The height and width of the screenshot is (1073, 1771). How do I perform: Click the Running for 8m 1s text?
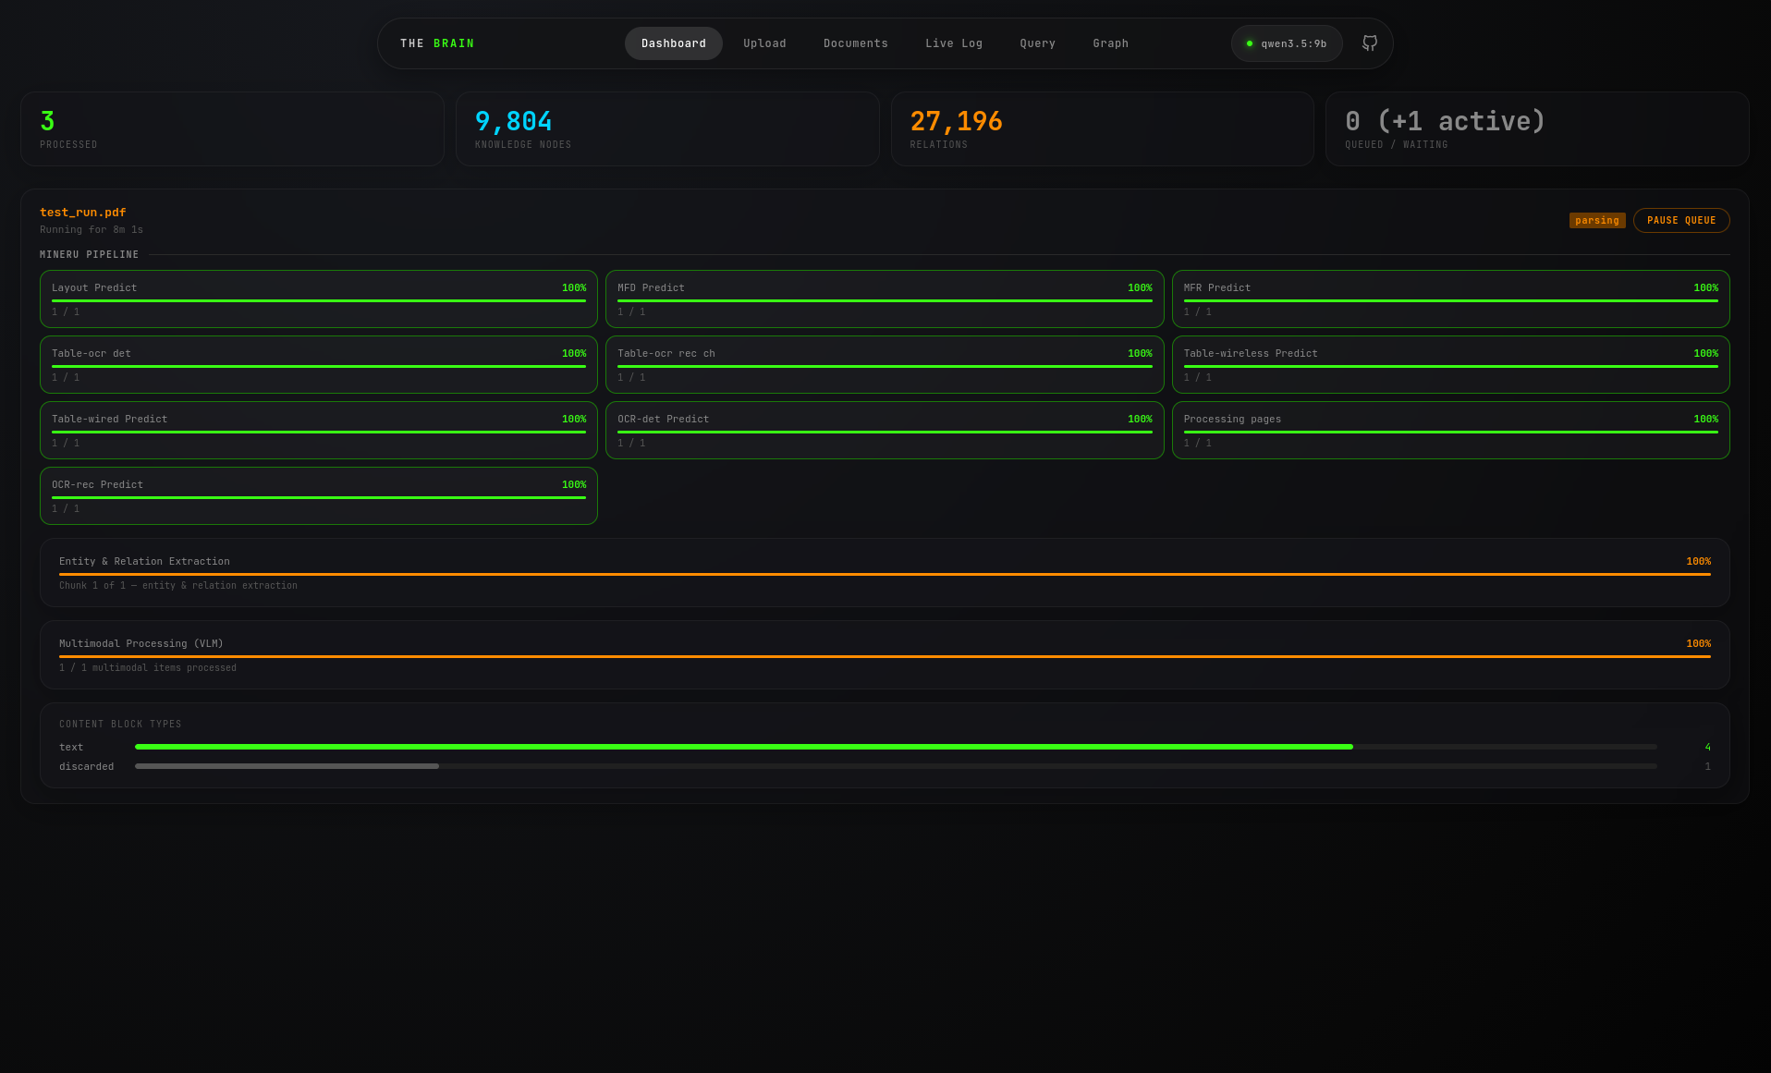(92, 230)
